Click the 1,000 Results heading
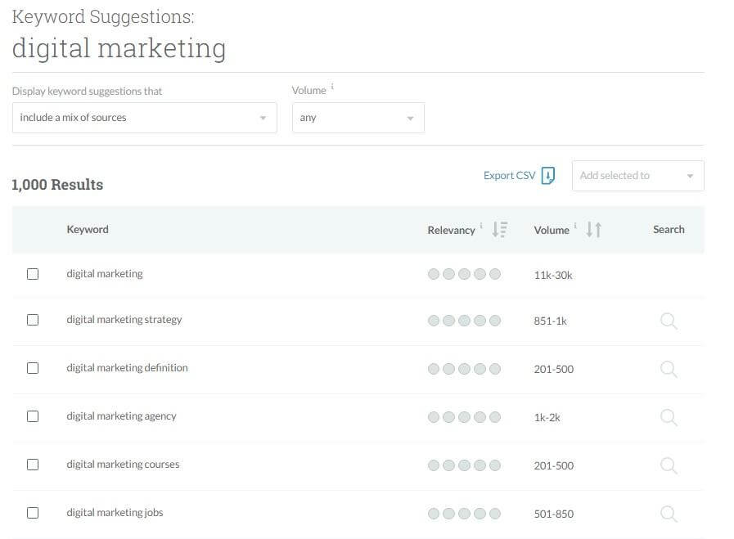This screenshot has height=539, width=734. (x=57, y=184)
